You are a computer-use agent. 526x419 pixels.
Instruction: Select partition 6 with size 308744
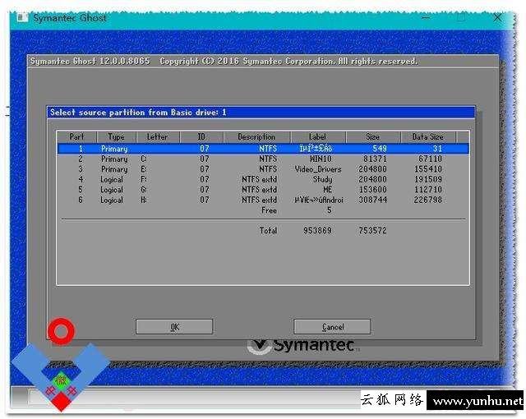(263, 200)
